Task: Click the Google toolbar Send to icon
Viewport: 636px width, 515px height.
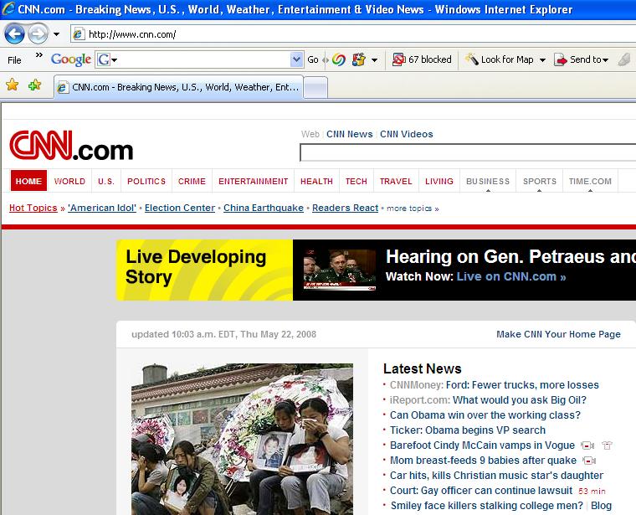Action: point(561,59)
